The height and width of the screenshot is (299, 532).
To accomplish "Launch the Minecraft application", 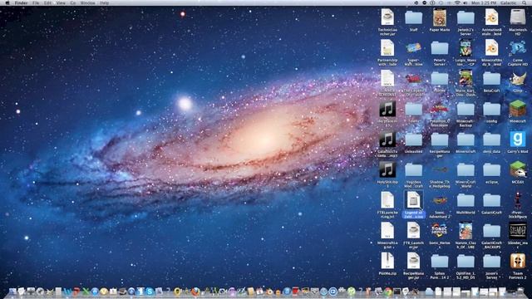I will pos(517,109).
